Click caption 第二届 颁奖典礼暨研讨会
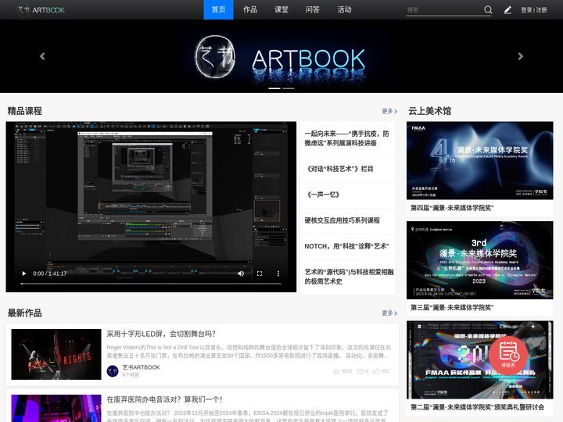The height and width of the screenshot is (422, 563). pyautogui.click(x=477, y=408)
